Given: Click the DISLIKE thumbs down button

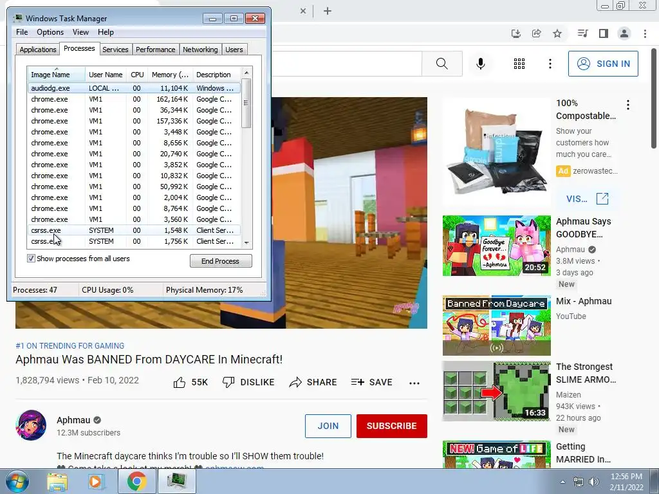Looking at the screenshot, I should 248,382.
